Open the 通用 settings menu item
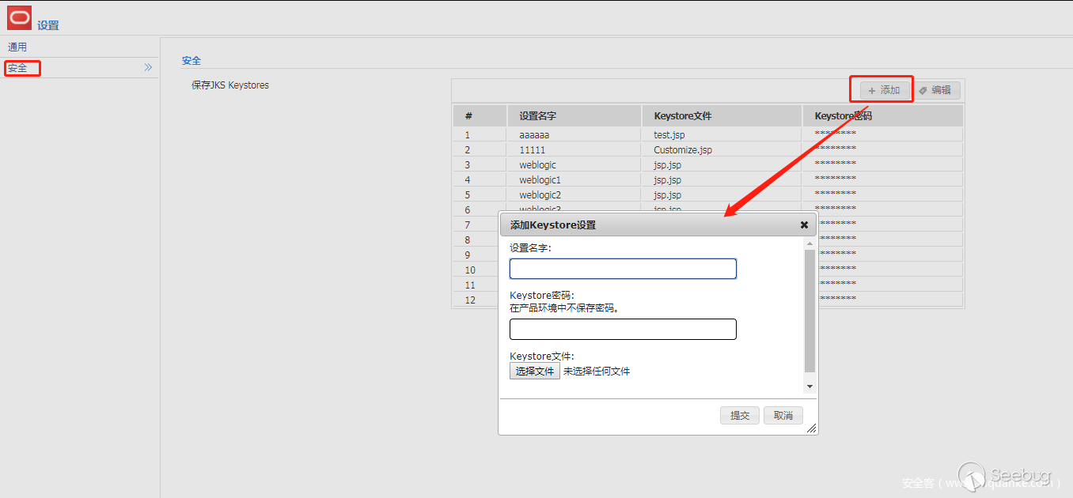This screenshot has height=498, width=1073. pos(17,47)
